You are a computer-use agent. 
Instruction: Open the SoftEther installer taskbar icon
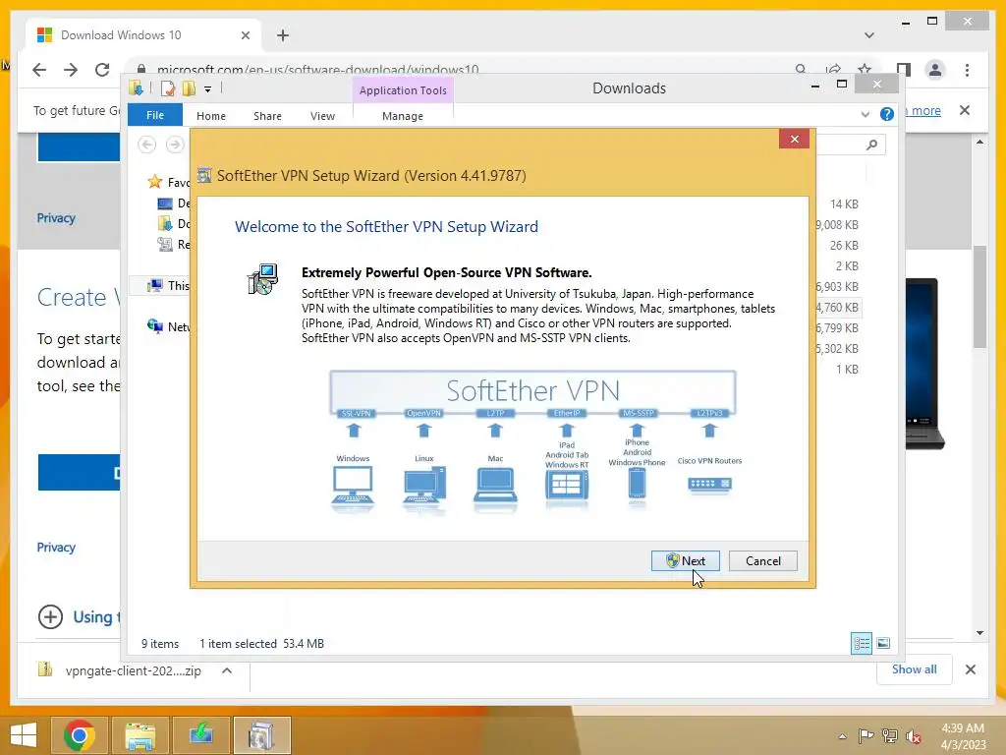261,735
